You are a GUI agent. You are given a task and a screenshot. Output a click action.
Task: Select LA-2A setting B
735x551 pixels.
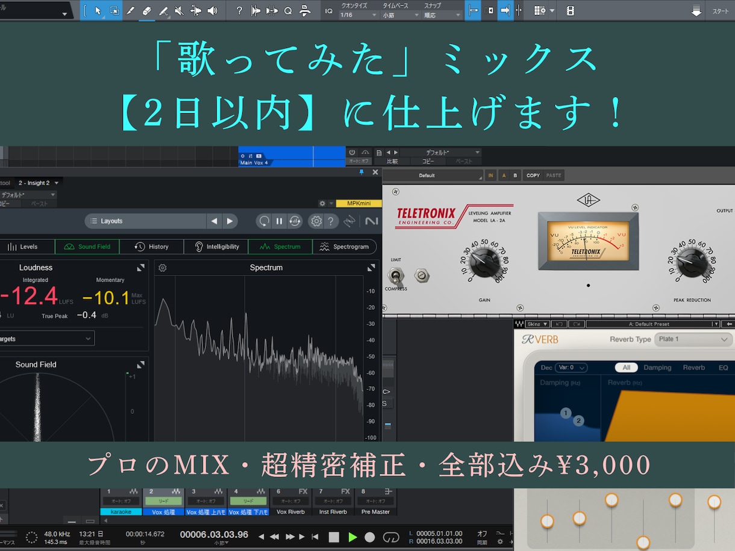(x=515, y=176)
